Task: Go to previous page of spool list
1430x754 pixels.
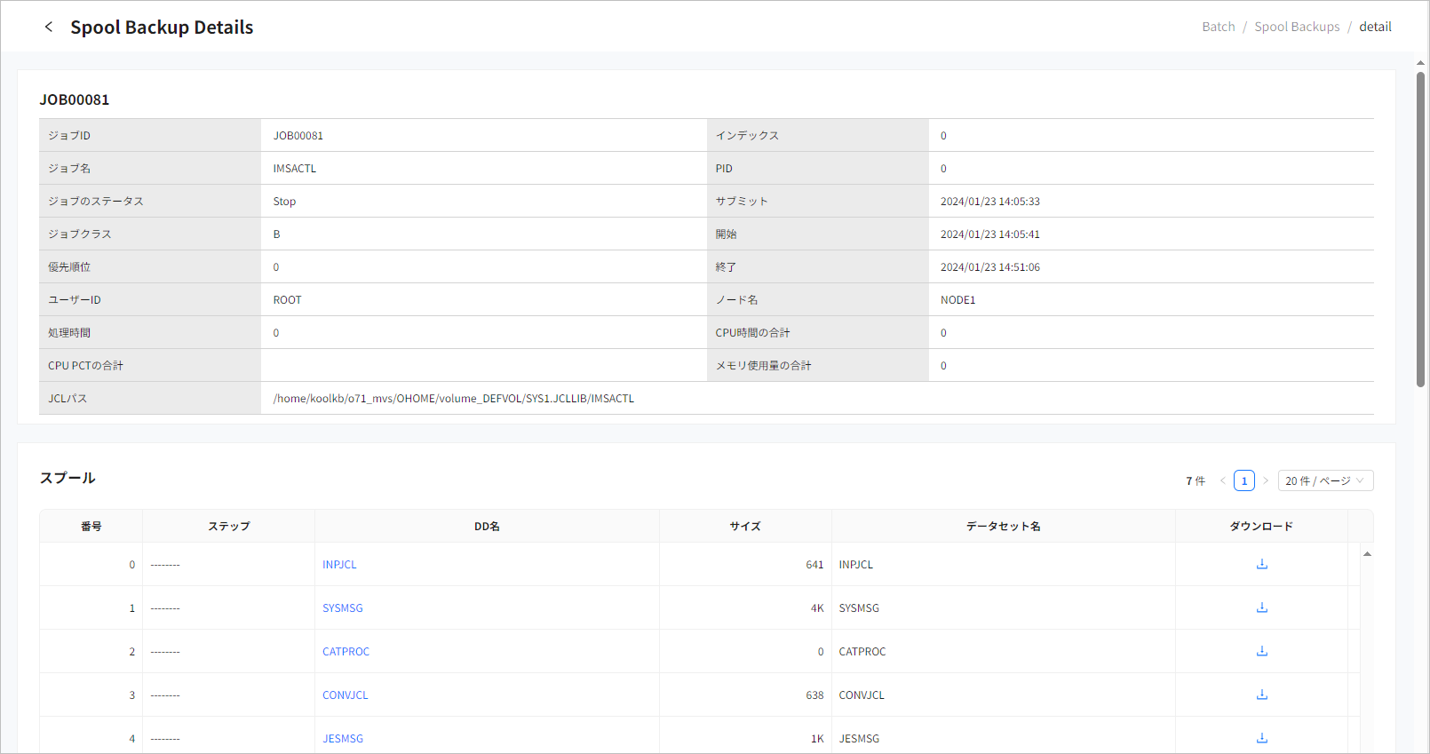Action: 1222,480
